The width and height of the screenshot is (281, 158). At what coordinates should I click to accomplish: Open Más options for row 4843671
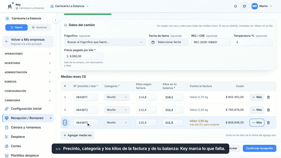pyautogui.click(x=257, y=97)
